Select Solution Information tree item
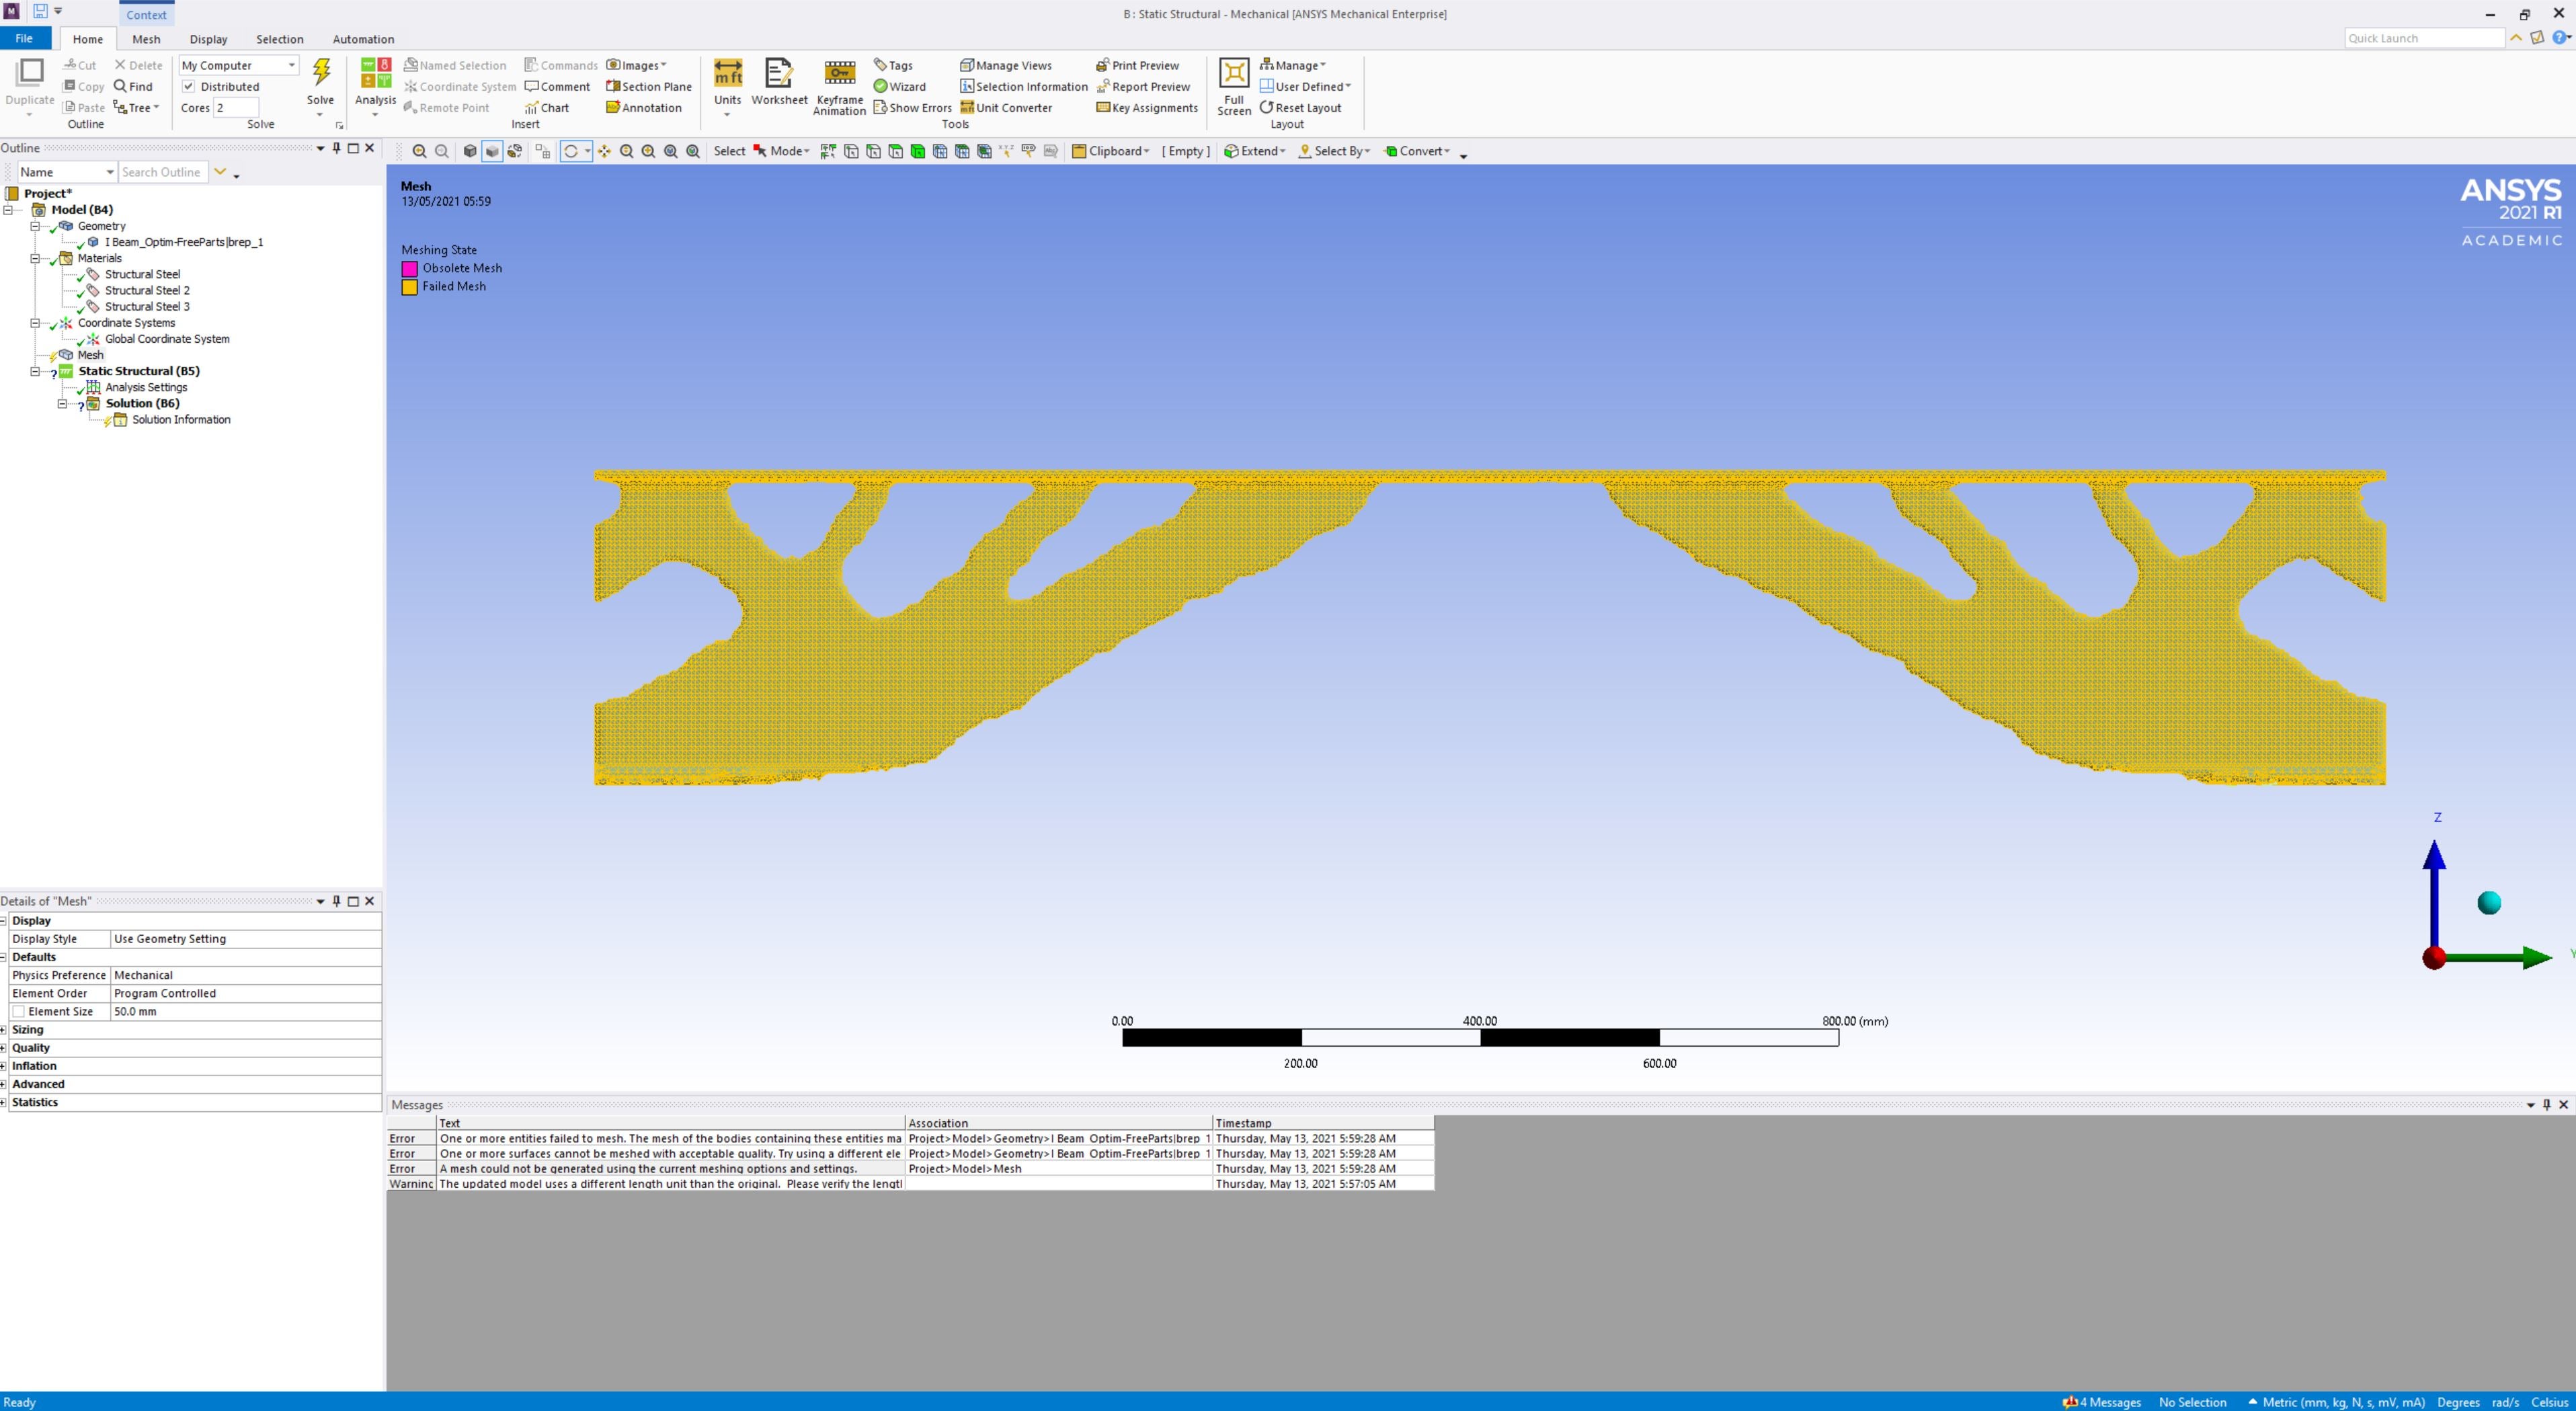Screen dimensions: 2576x1411 pyautogui.click(x=181, y=420)
